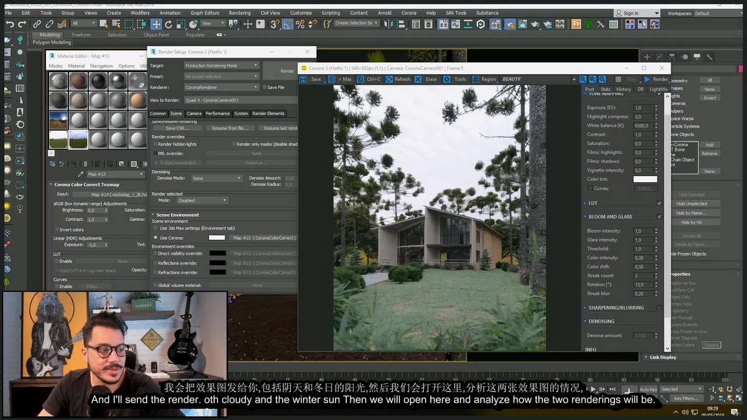Open the Mirror tool
This screenshot has height=420, width=747.
388,24
